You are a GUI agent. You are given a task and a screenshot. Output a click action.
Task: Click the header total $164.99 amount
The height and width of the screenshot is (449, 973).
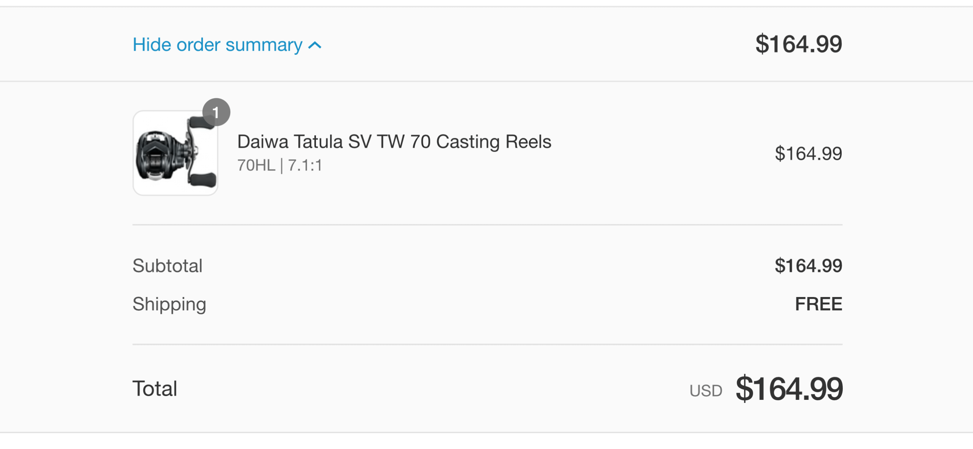click(798, 44)
